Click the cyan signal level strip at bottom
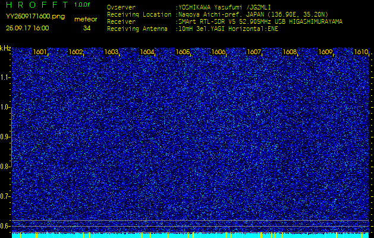This screenshot has width=374, height=238. pos(190,236)
